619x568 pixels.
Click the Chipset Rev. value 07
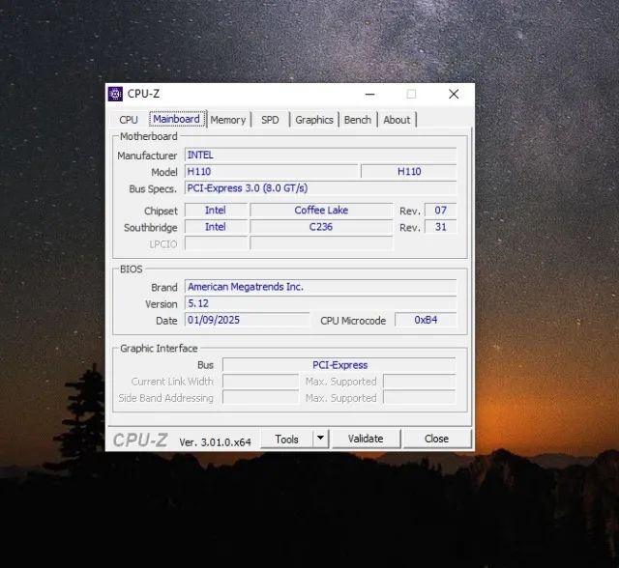[441, 210]
